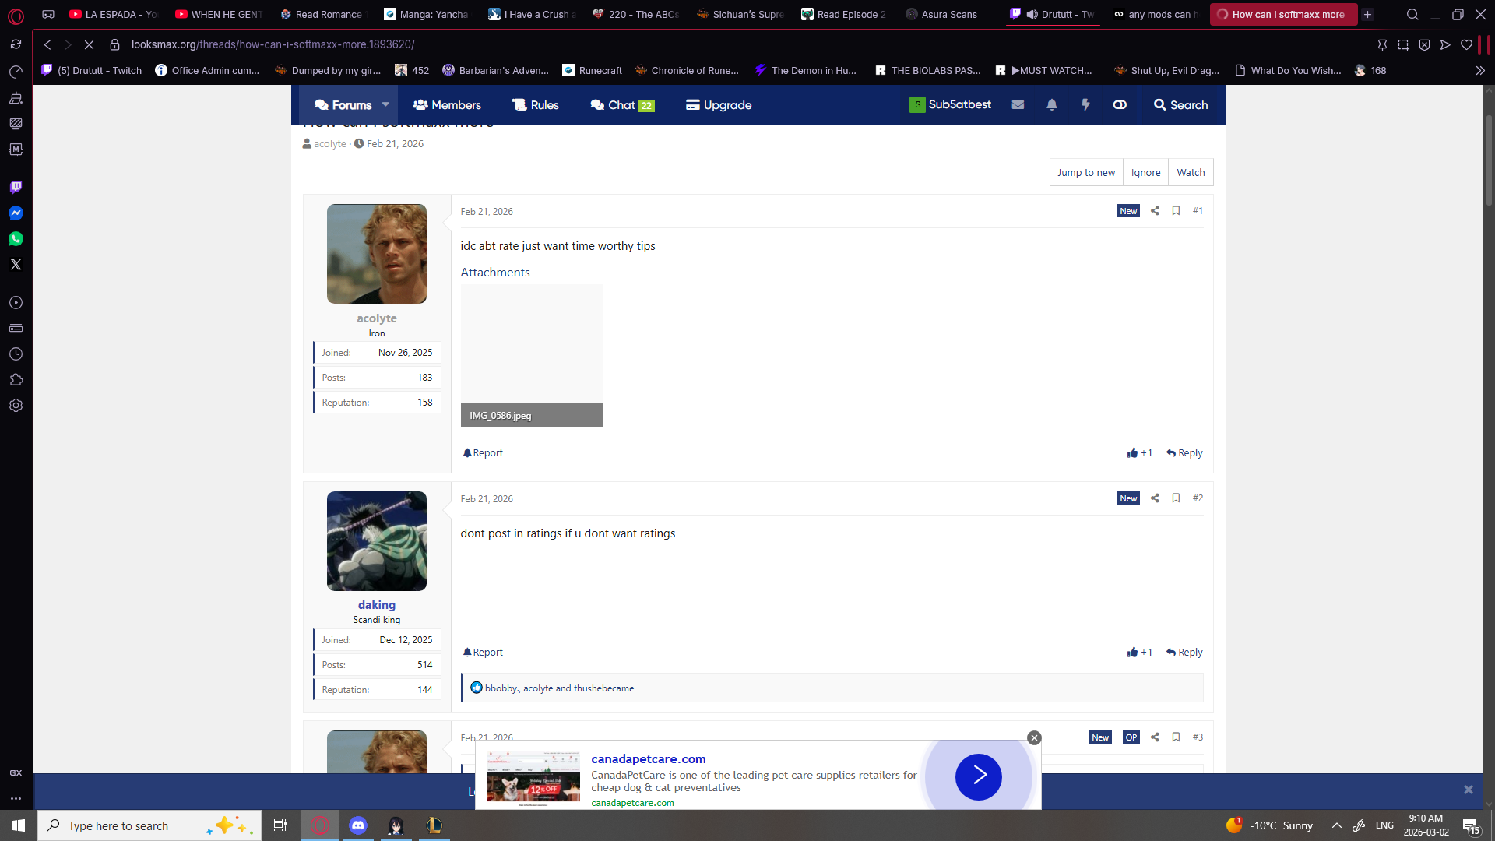This screenshot has width=1495, height=841.
Task: Open the Members navigation item
Action: coord(447,105)
